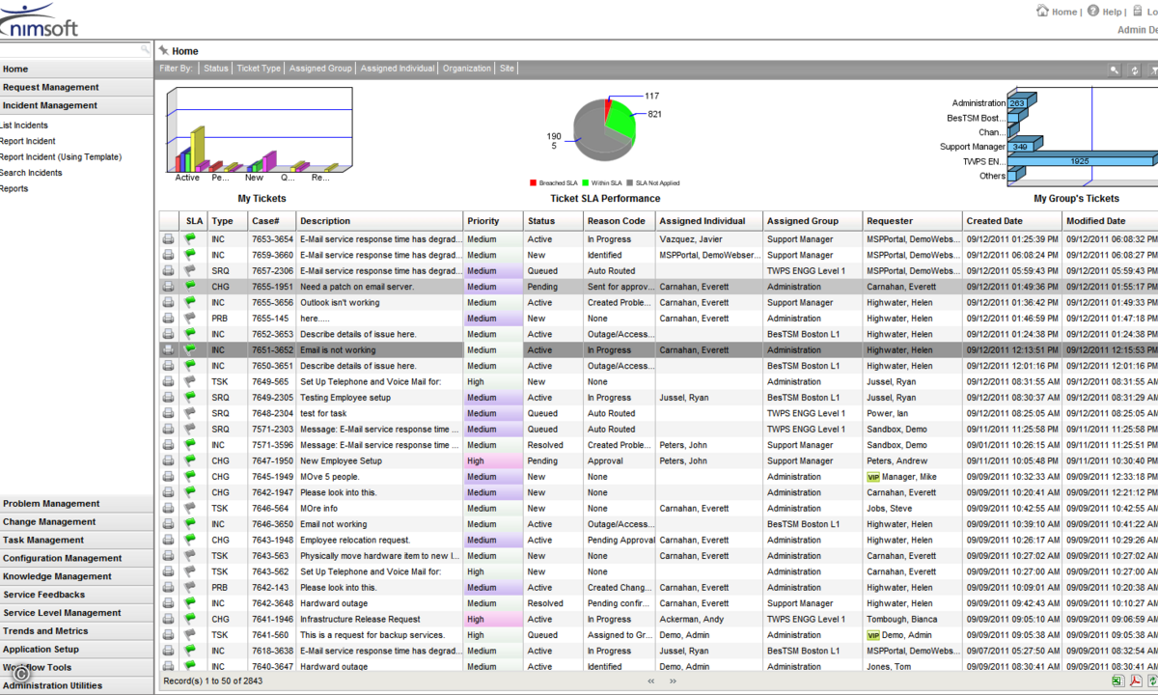Open description 'Infrastructure Release Request'
The width and height of the screenshot is (1158, 695).
click(360, 620)
